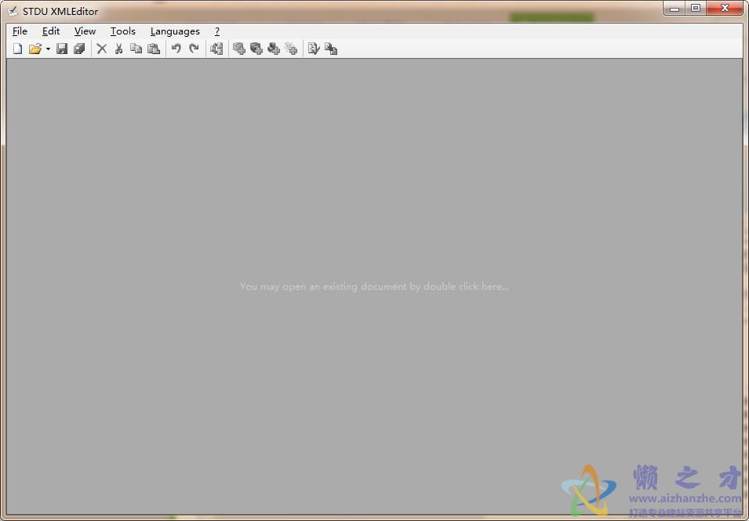Move or swap the selected node
This screenshot has width=749, height=521.
coord(216,49)
